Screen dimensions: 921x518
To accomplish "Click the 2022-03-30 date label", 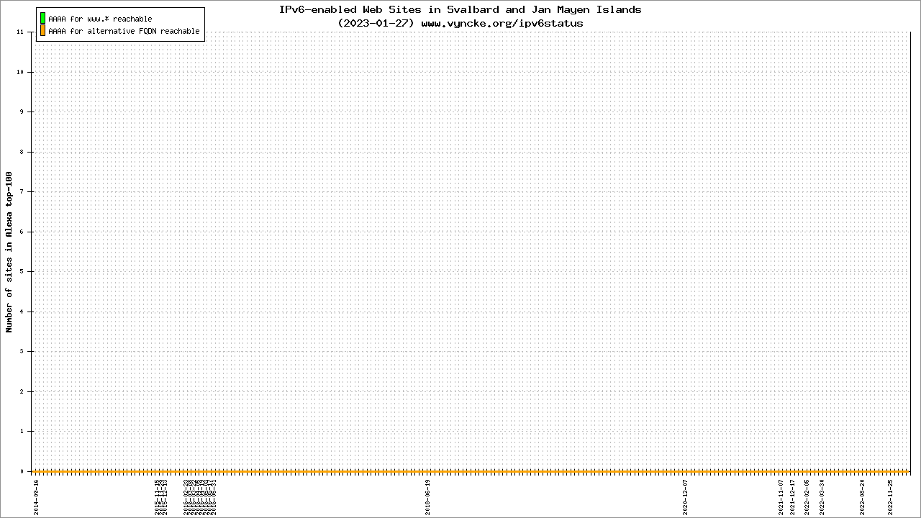I will (822, 497).
